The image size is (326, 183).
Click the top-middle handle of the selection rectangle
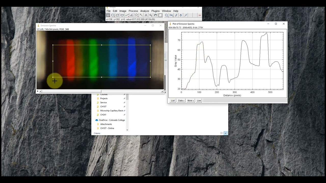102,45
